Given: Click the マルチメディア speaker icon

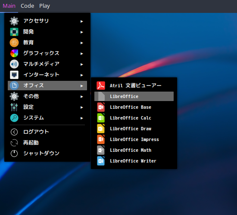Looking at the screenshot, I should coord(14,64).
